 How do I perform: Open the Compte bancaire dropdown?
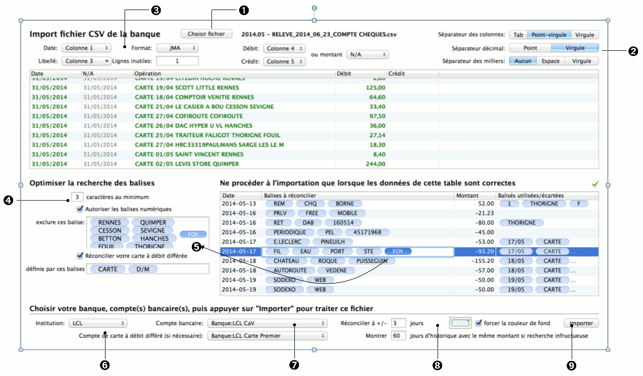click(267, 323)
